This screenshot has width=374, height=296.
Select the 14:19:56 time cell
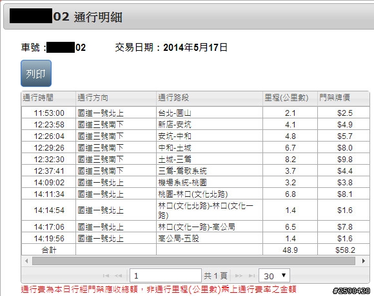click(x=48, y=239)
